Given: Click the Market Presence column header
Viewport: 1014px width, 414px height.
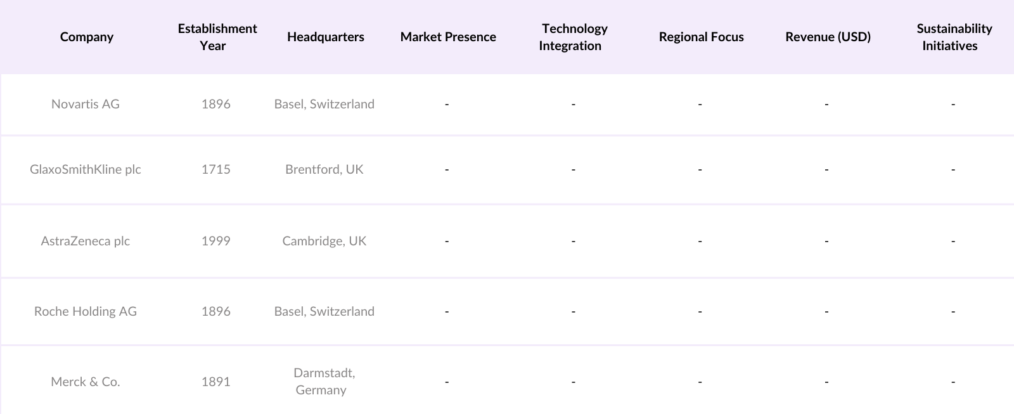Looking at the screenshot, I should tap(447, 37).
